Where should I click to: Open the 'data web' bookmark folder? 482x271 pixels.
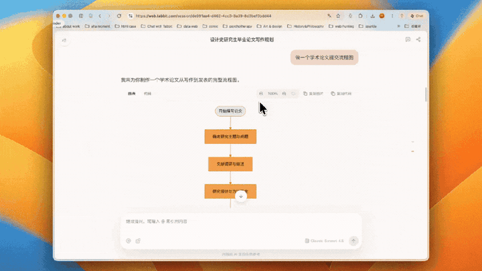[187, 26]
